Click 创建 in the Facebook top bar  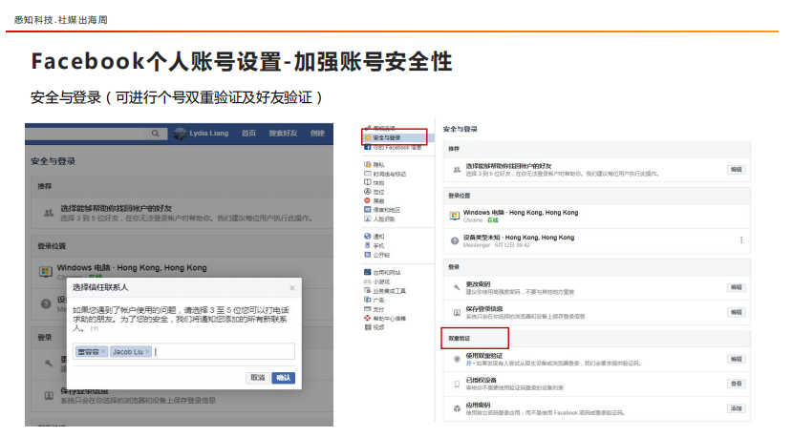point(317,134)
